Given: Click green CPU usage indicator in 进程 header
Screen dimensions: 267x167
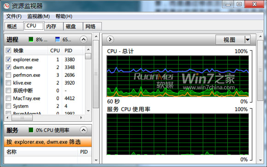Looking at the screenshot, I should pyautogui.click(x=31, y=40).
